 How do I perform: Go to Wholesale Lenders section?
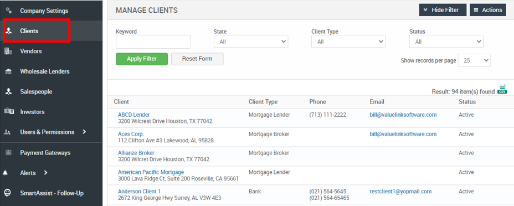point(45,71)
